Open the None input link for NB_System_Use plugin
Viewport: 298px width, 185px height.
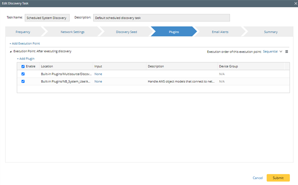tap(98, 81)
